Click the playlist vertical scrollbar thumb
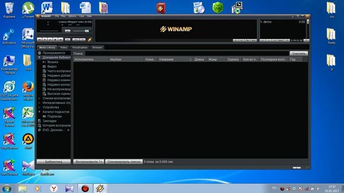Screen dimensions: 344x193 [x=308, y=21]
